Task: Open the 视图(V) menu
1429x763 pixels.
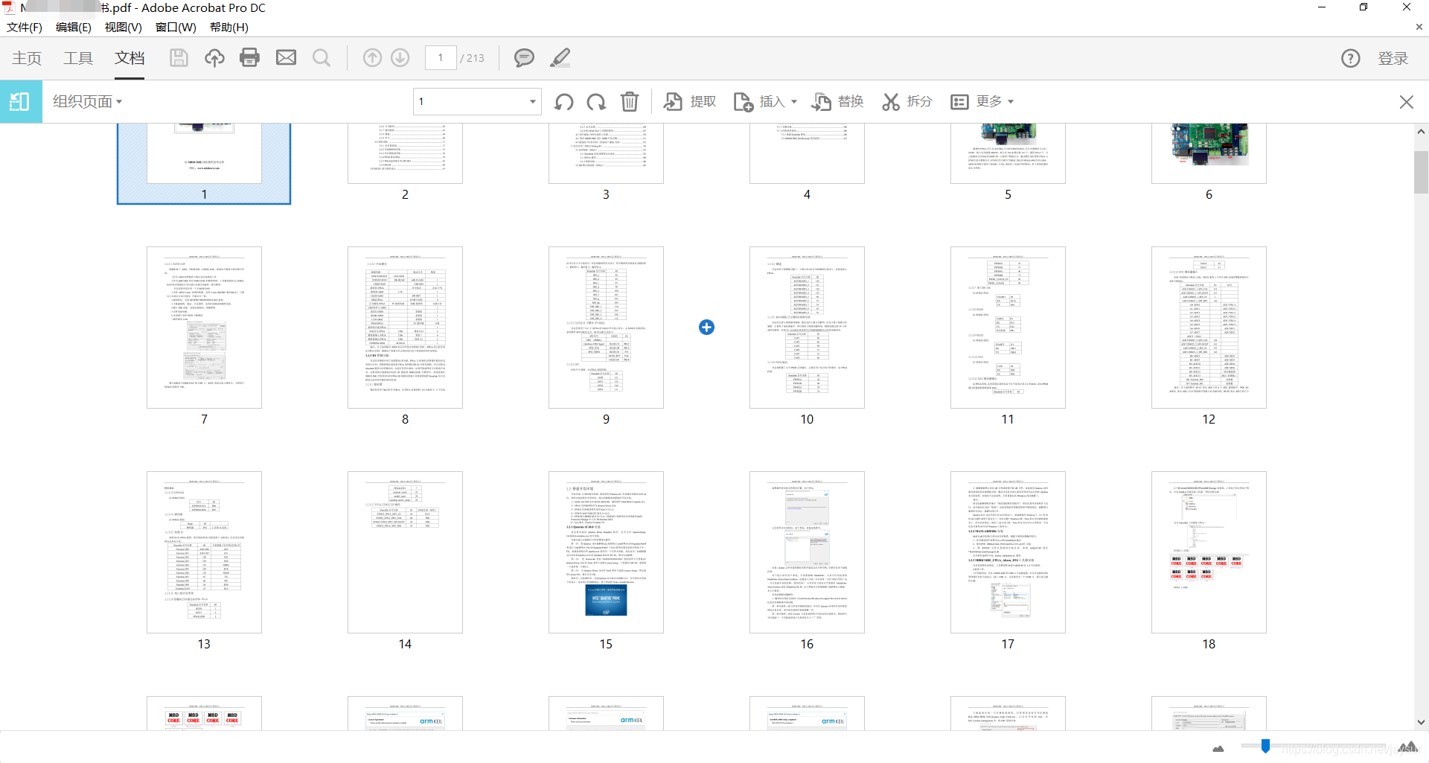Action: pyautogui.click(x=123, y=28)
